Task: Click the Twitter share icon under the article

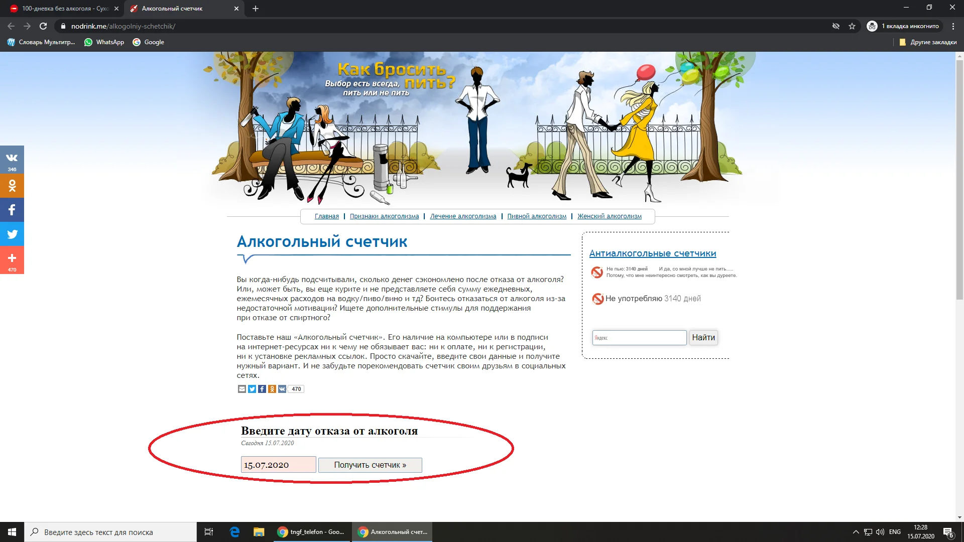Action: tap(252, 389)
